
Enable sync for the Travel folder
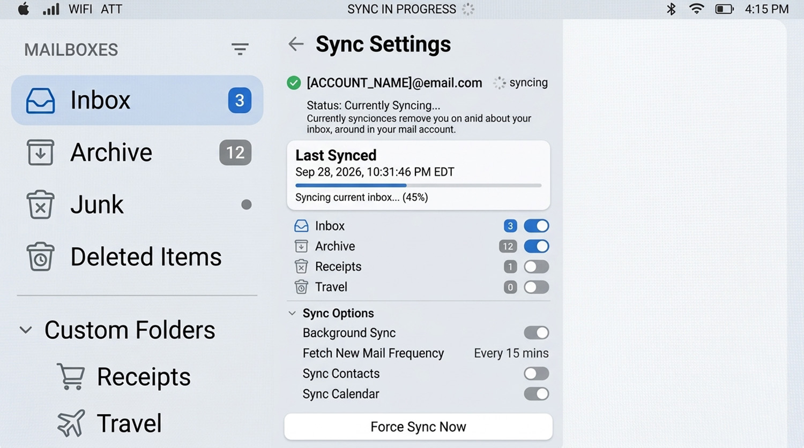pos(537,287)
